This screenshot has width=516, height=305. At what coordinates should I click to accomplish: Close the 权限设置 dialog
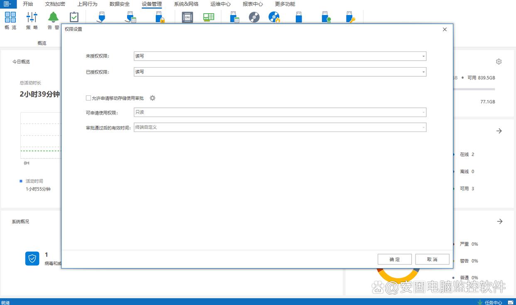445,29
